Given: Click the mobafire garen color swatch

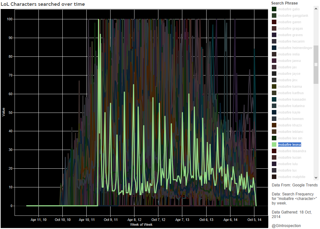Looking at the screenshot, I should (x=274, y=22).
